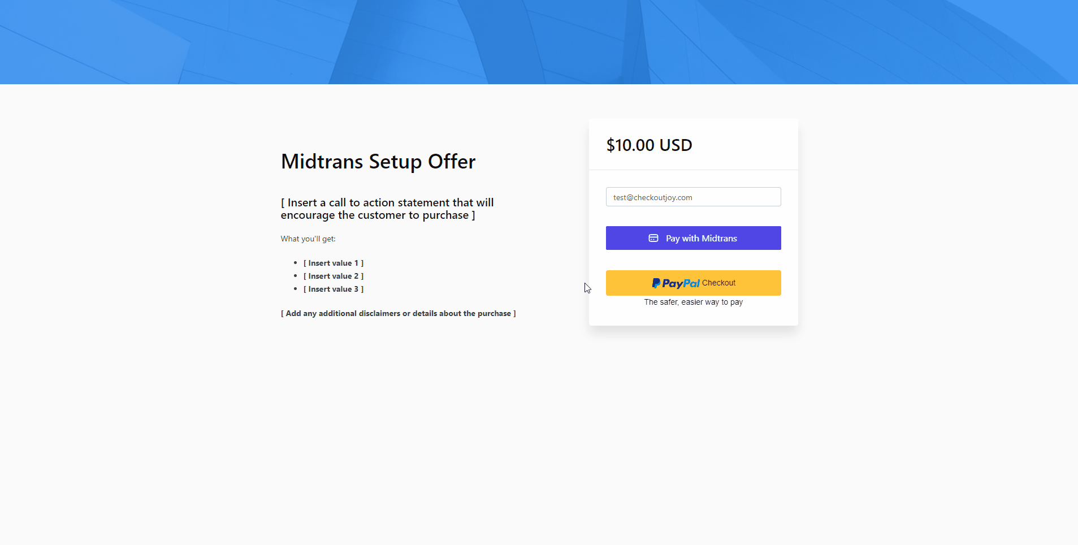Click the call to action statement text
This screenshot has width=1078, height=545.
[x=387, y=209]
